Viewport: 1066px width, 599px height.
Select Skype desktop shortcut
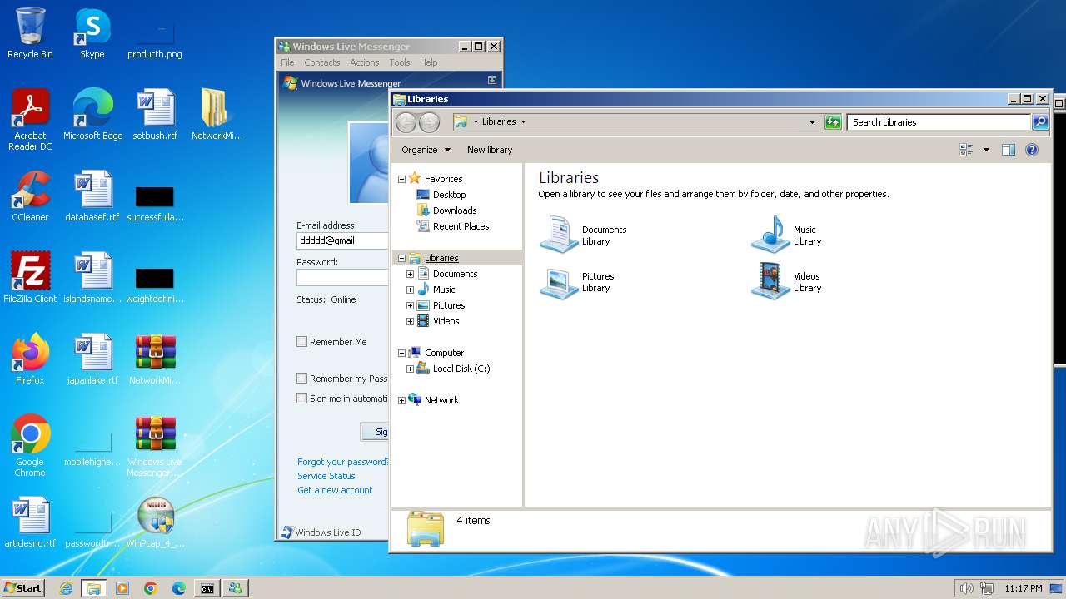(x=92, y=33)
